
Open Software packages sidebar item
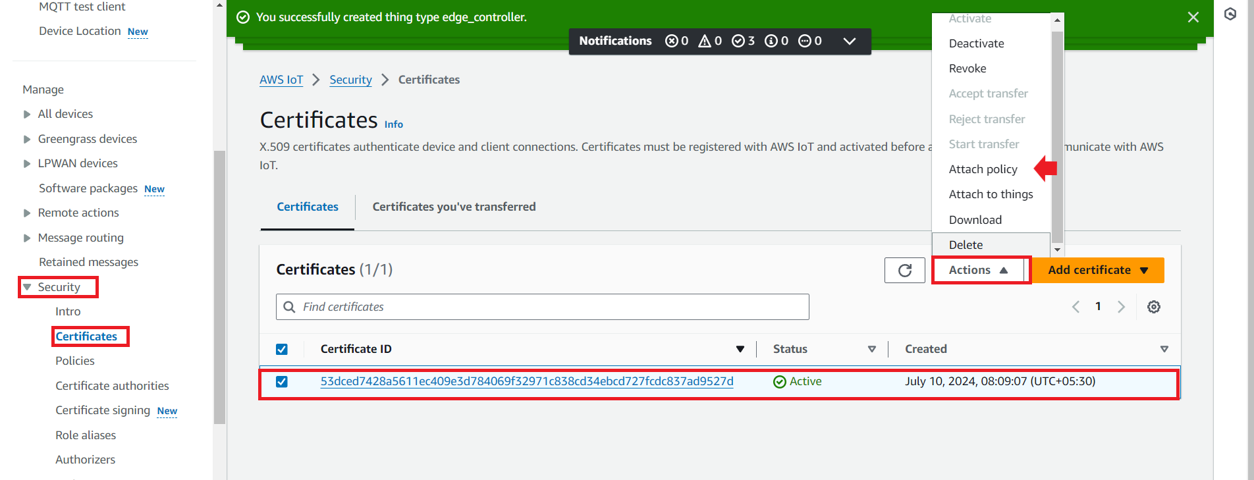pyautogui.click(x=88, y=188)
